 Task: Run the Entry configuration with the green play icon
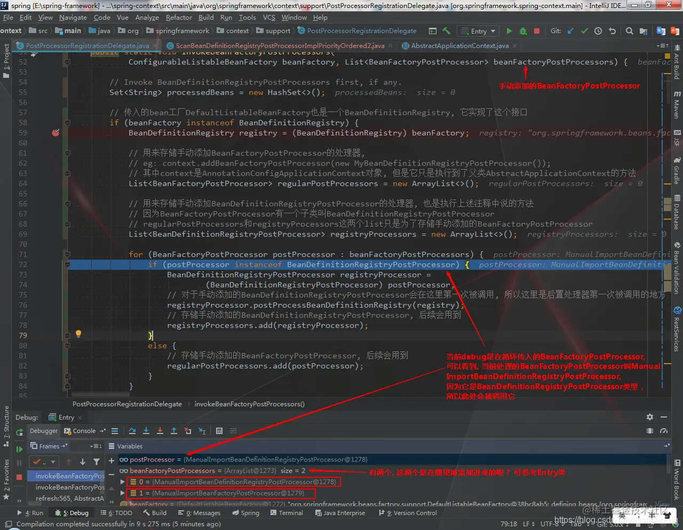pos(509,31)
